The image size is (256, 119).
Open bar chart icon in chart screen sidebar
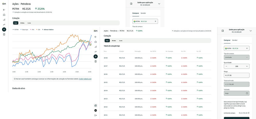[4, 20]
